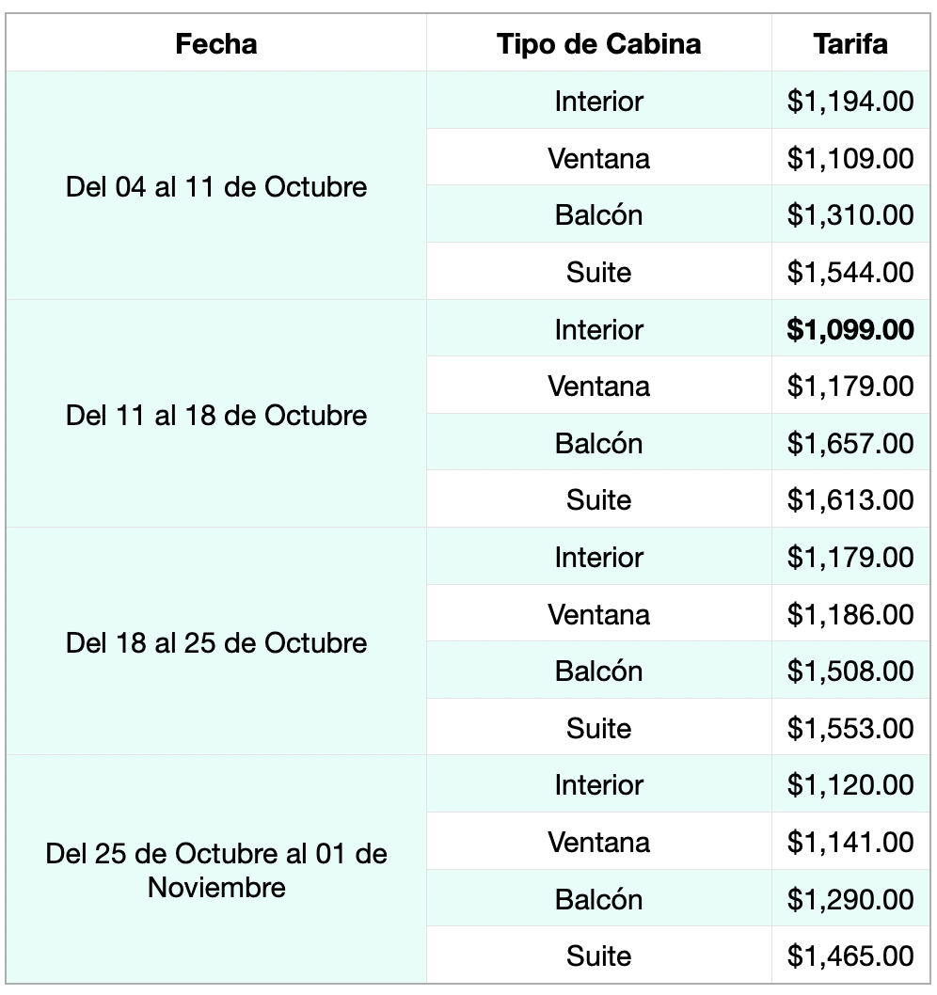Select the $1,109.00 Ventana fare cell
The image size is (937, 995).
[x=850, y=157]
